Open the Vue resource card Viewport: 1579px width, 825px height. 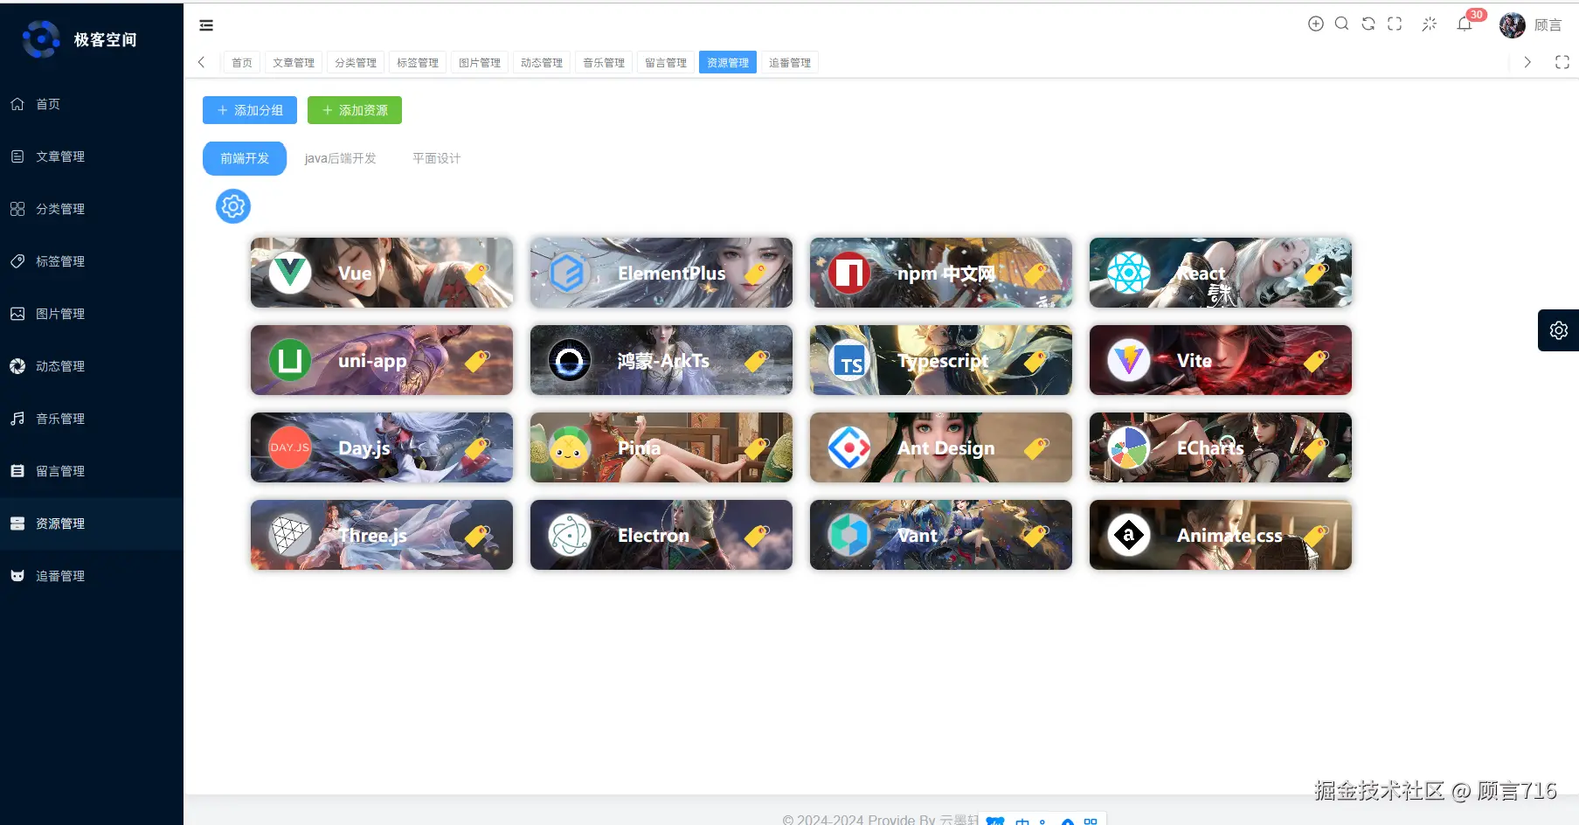pyautogui.click(x=382, y=273)
